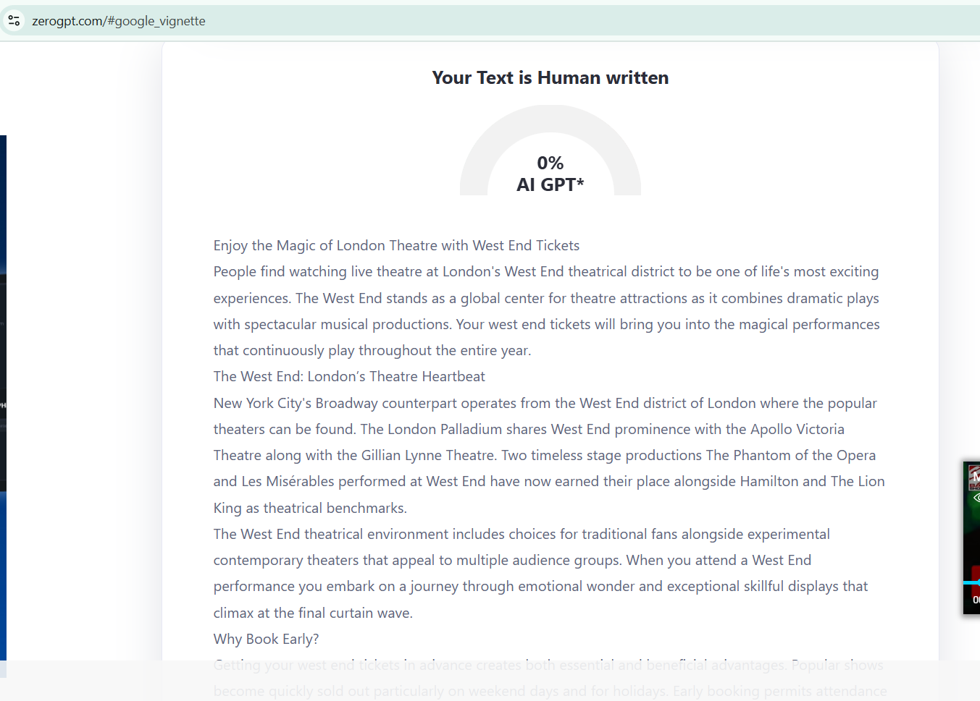Click the line ending 'King as theatrical benchmarks.'
Image resolution: width=980 pixels, height=701 pixels.
(310, 508)
